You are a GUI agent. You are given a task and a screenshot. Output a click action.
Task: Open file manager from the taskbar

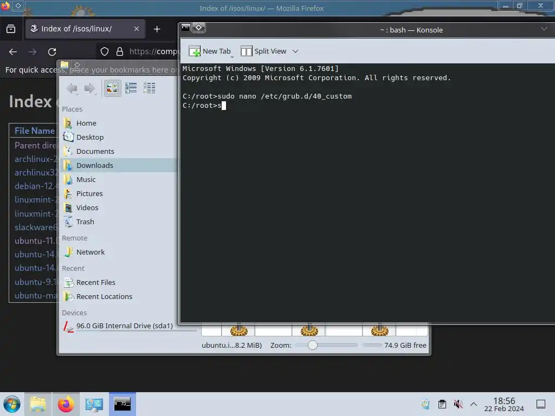pos(38,404)
